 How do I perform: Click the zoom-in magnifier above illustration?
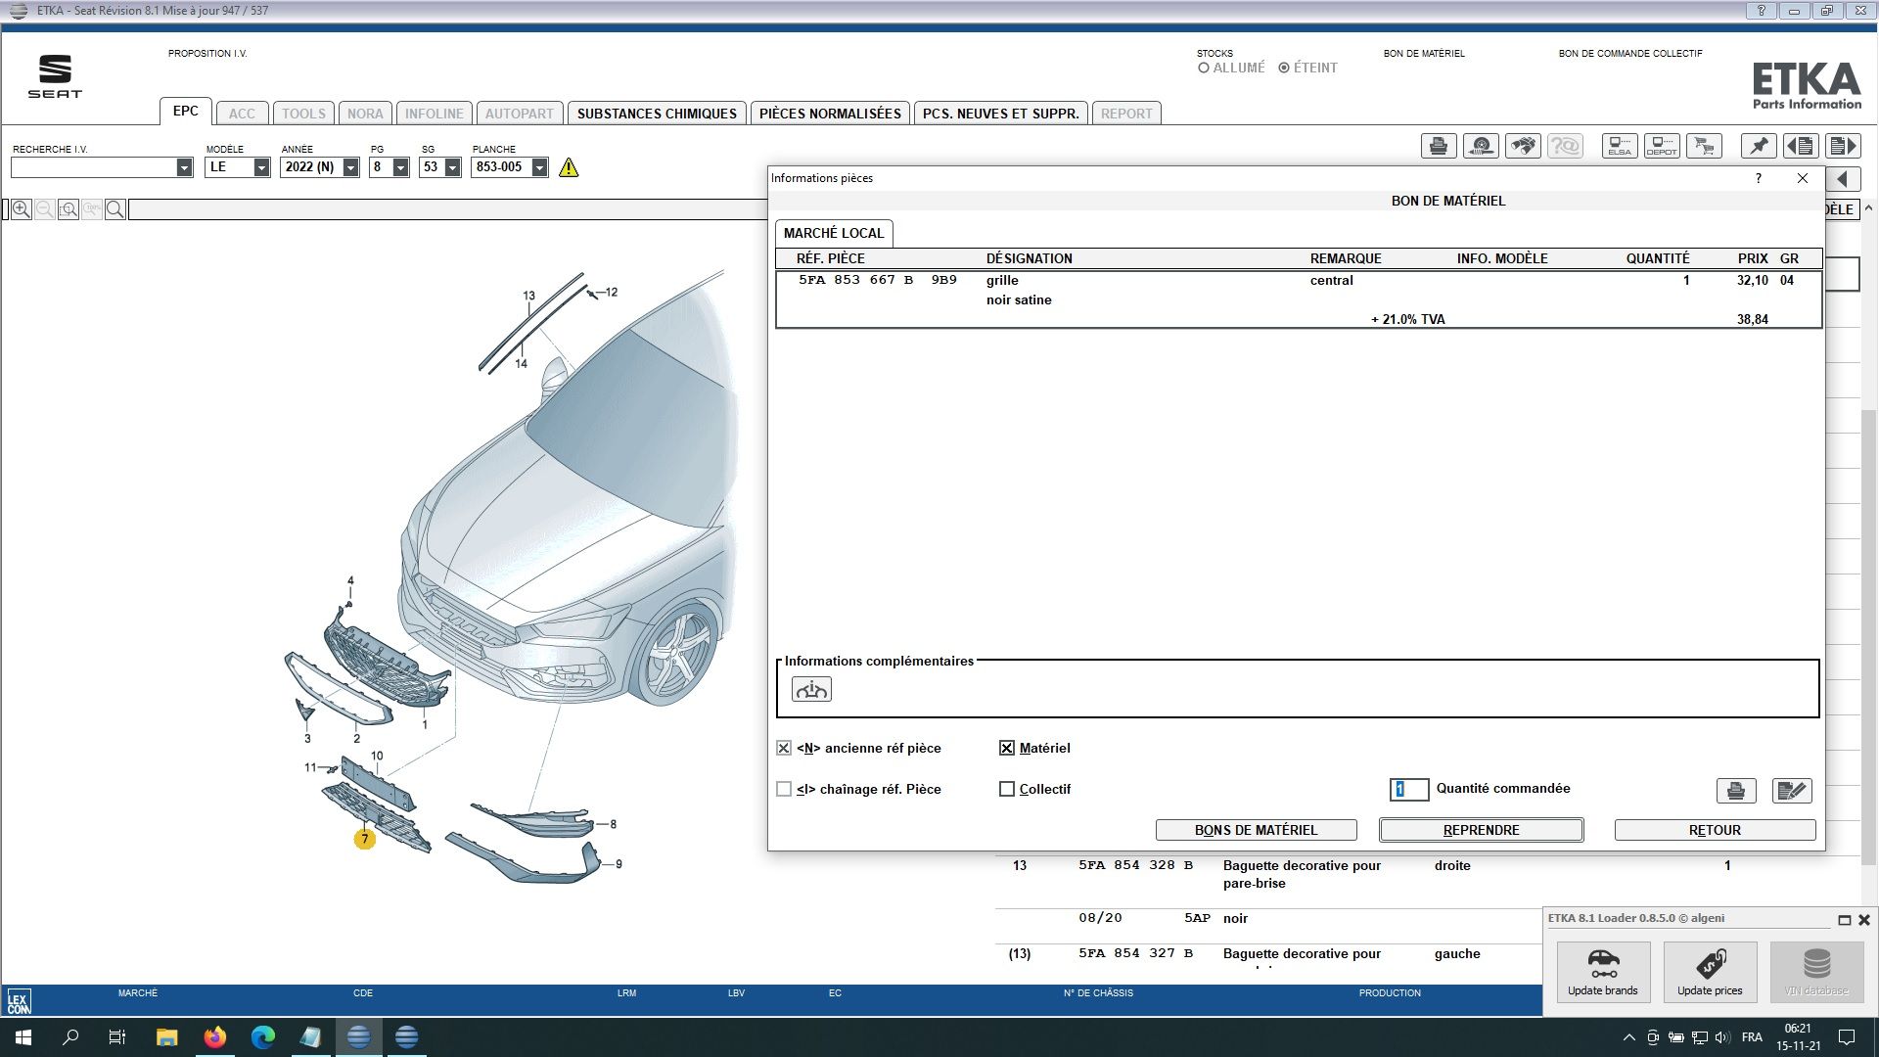point(22,209)
